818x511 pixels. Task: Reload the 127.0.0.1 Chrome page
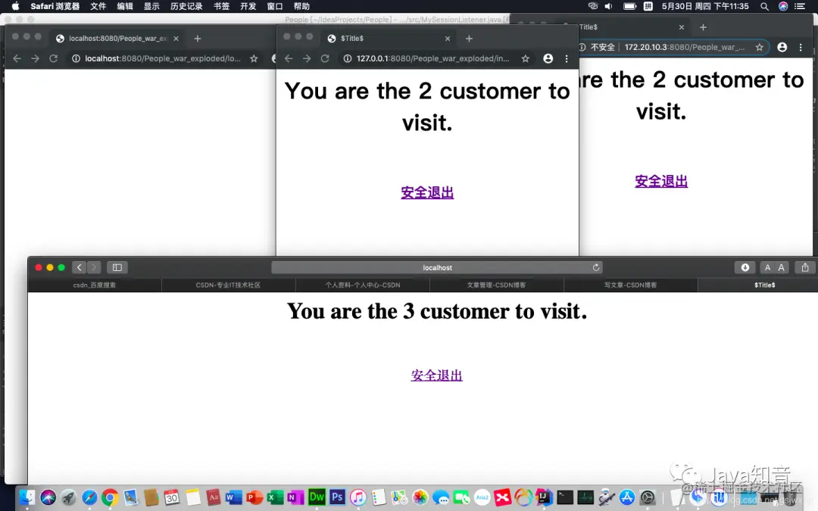click(325, 58)
